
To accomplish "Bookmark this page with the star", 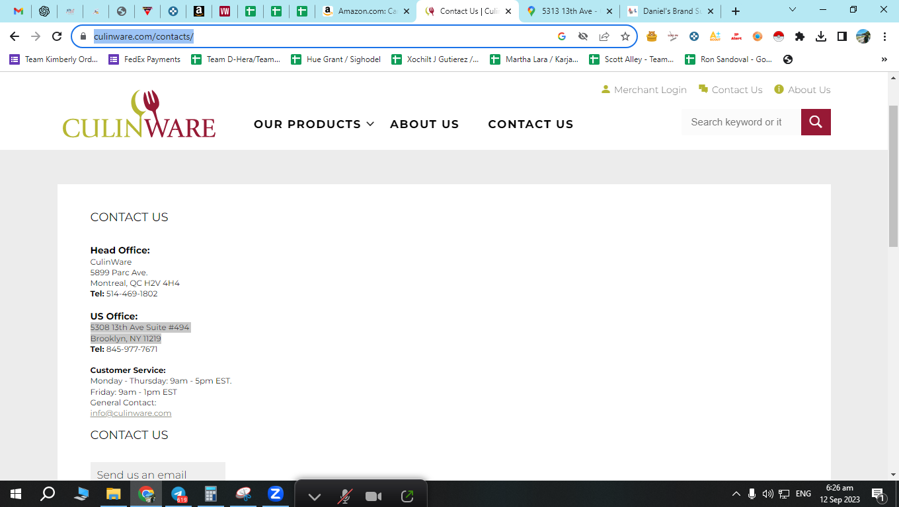I will (625, 36).
